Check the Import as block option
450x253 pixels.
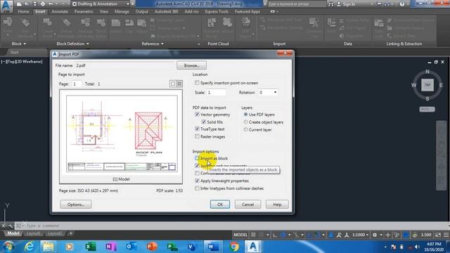[197, 158]
